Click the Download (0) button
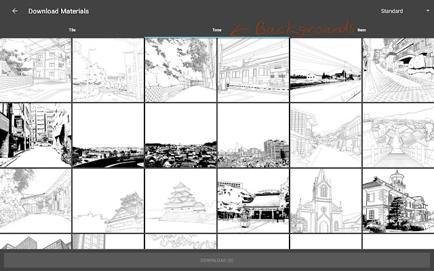Viewport: 434px width, 271px height. pos(217,260)
